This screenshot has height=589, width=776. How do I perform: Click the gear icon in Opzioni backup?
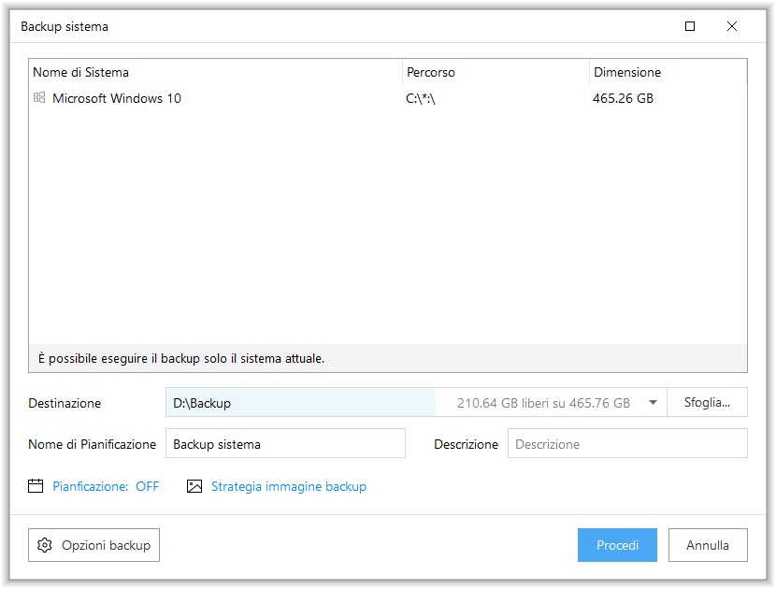[45, 545]
